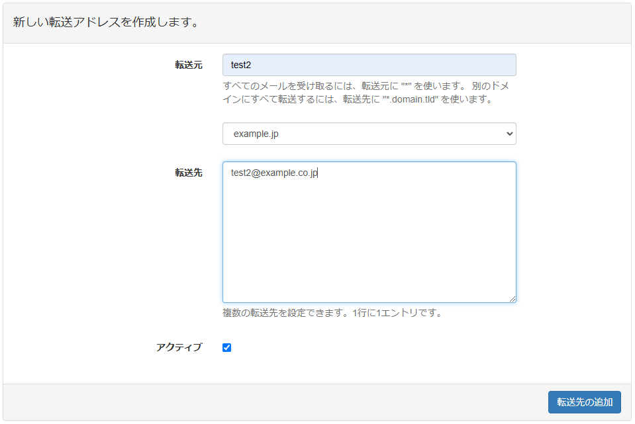
Task: Click the textarea resize handle corner
Action: point(513,299)
